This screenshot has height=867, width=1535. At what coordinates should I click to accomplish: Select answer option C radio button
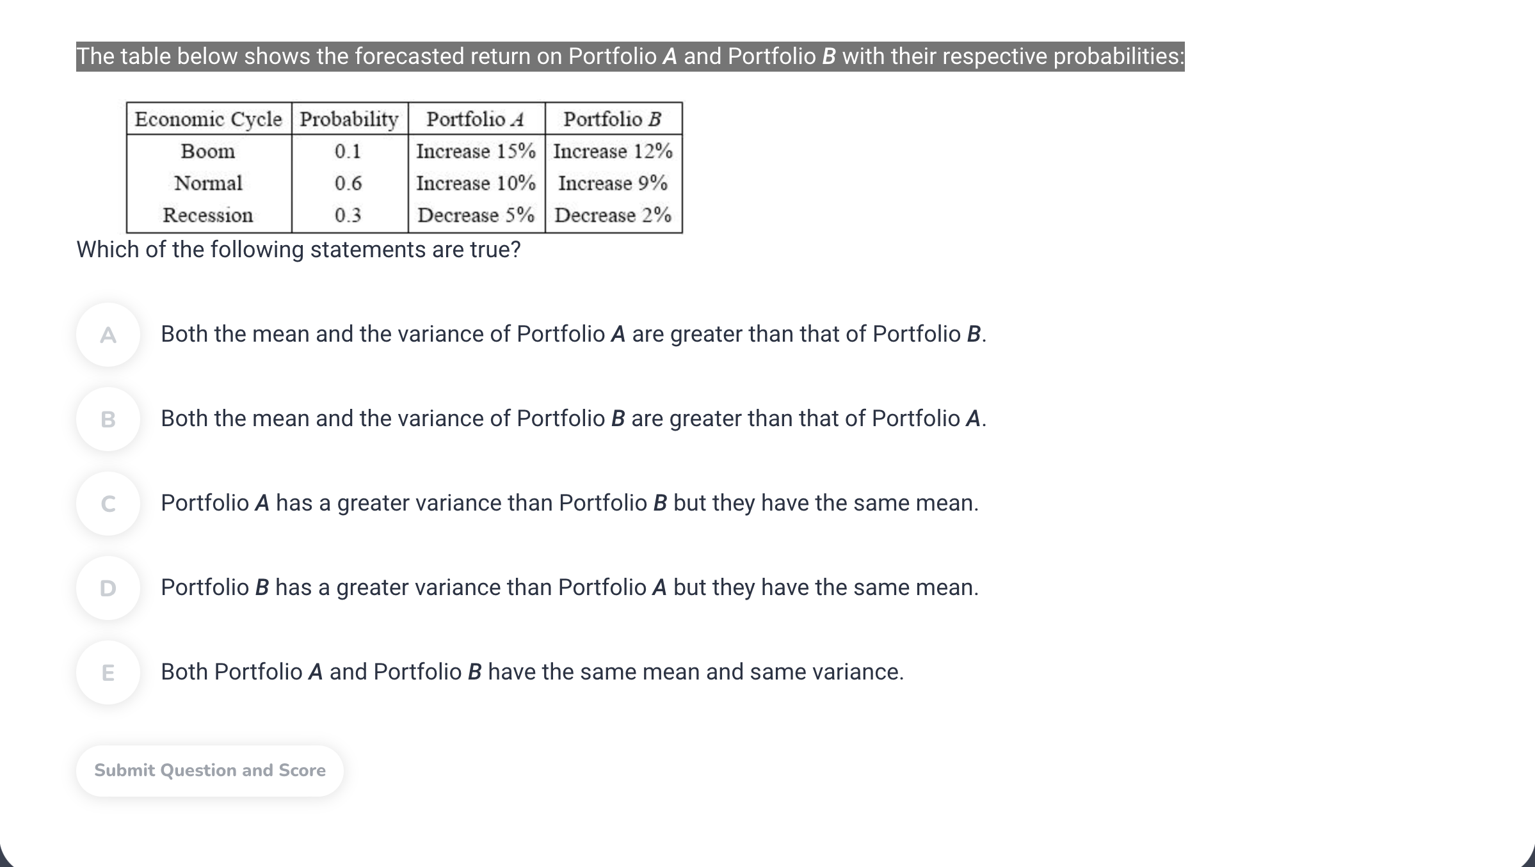(109, 504)
